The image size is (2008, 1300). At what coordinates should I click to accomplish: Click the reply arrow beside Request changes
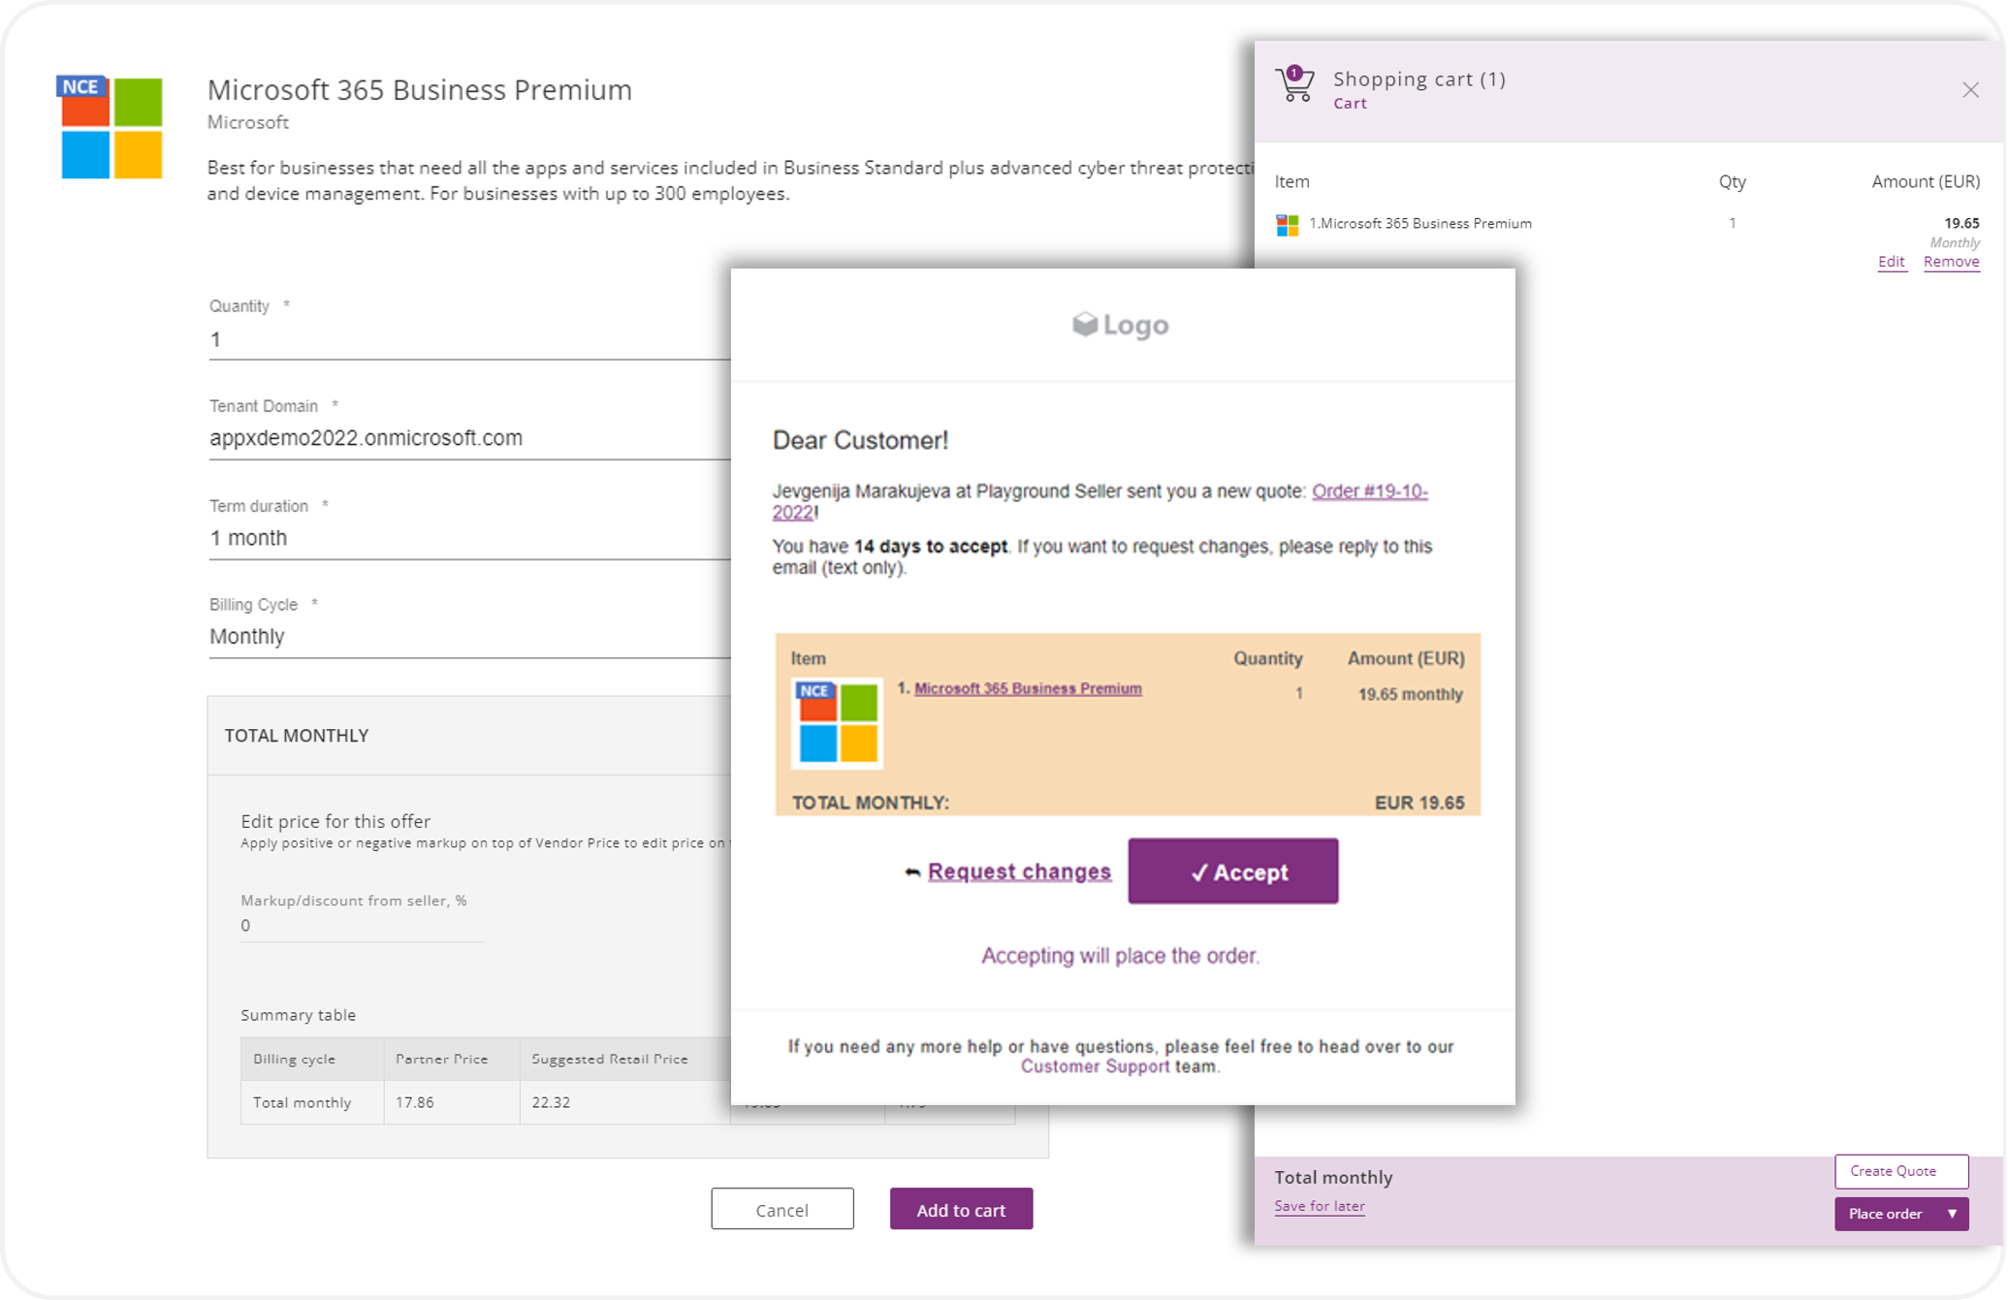(911, 872)
